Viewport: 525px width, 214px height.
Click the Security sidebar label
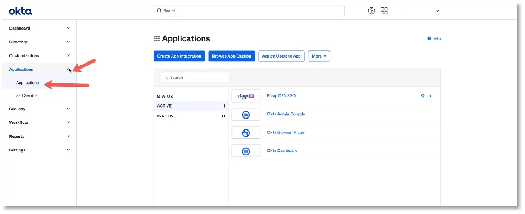pos(17,109)
